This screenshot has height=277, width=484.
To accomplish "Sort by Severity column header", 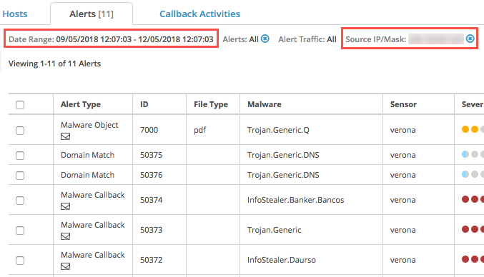I will pos(473,104).
